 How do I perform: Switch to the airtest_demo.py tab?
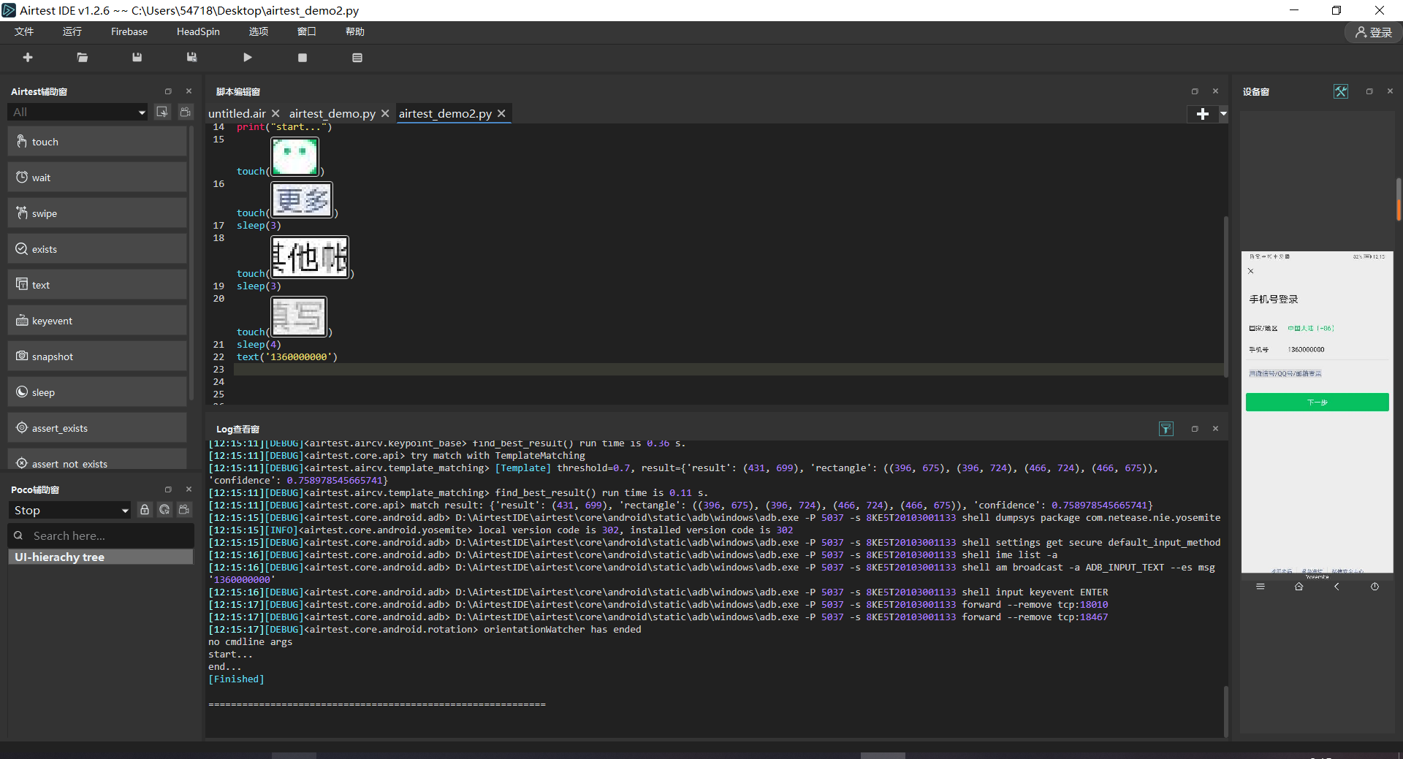(x=332, y=113)
